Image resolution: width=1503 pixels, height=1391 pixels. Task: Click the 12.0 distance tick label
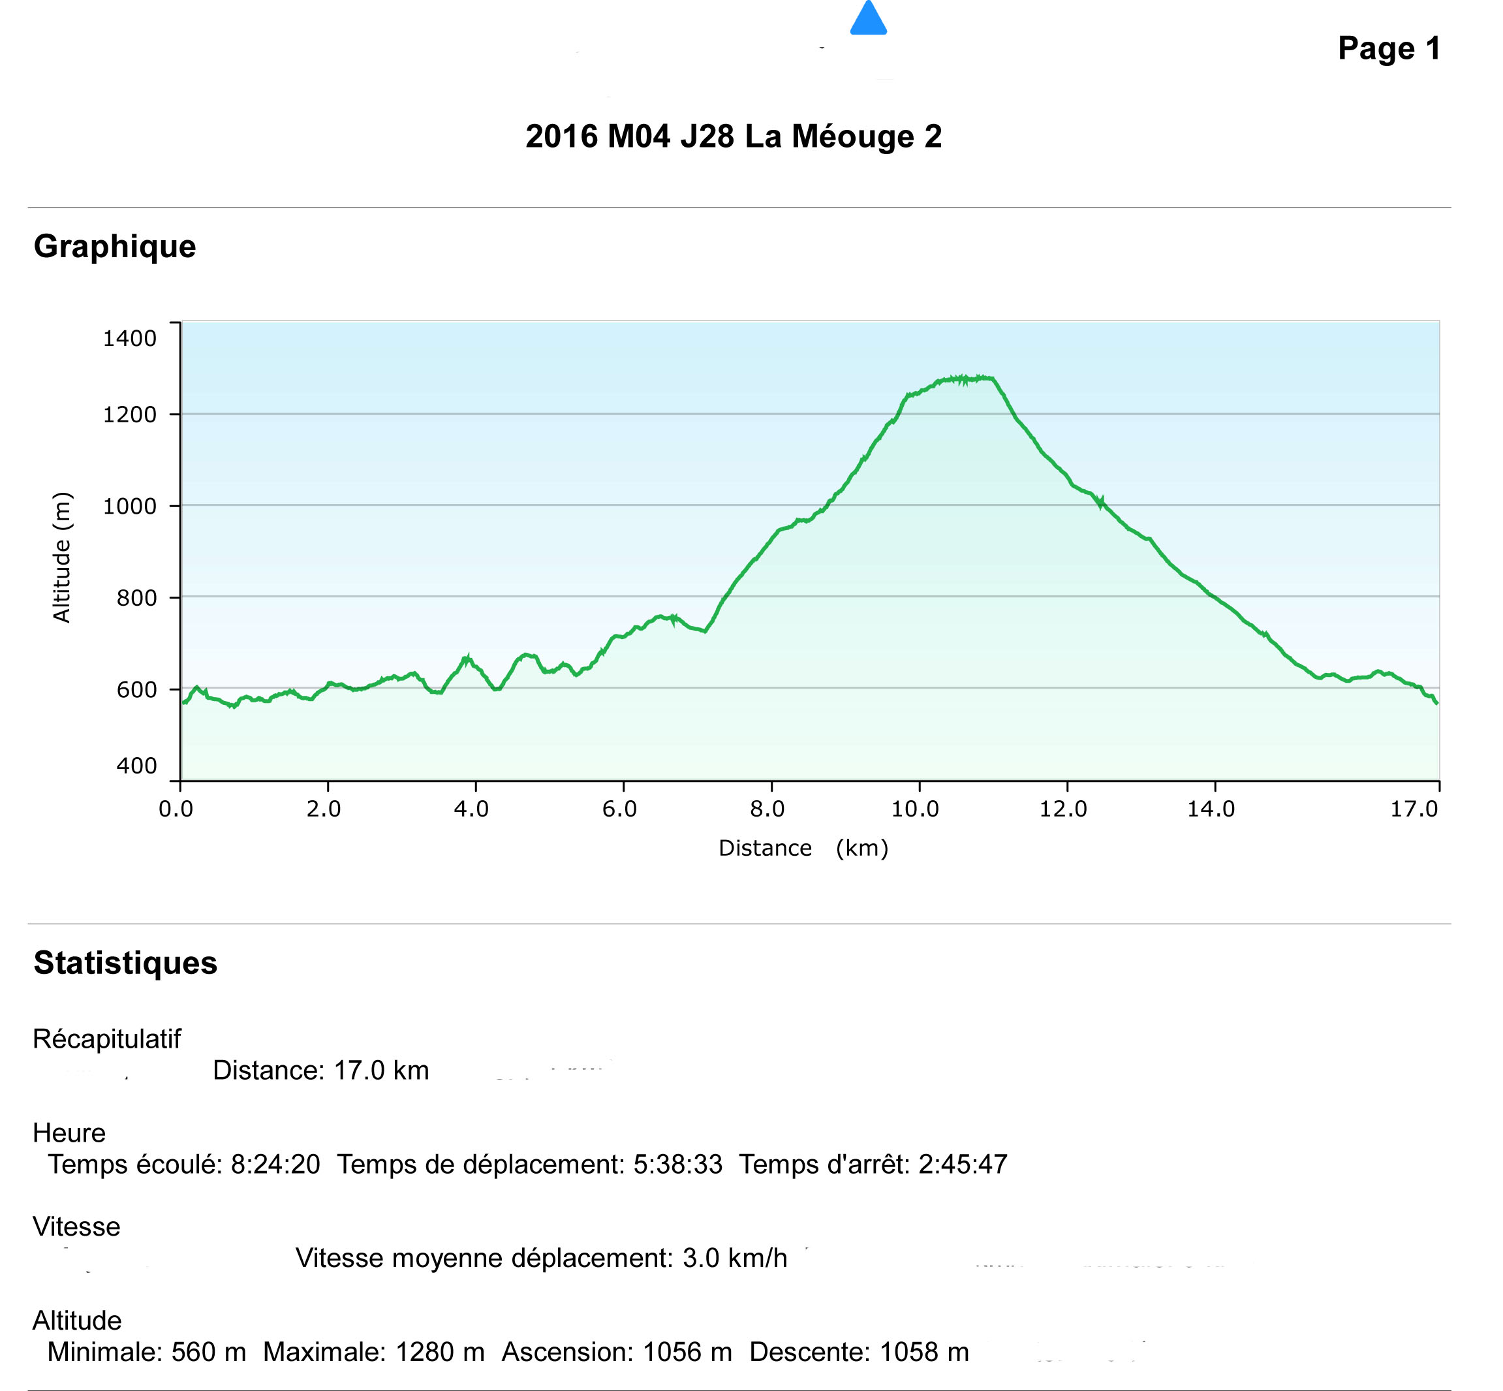(1062, 809)
